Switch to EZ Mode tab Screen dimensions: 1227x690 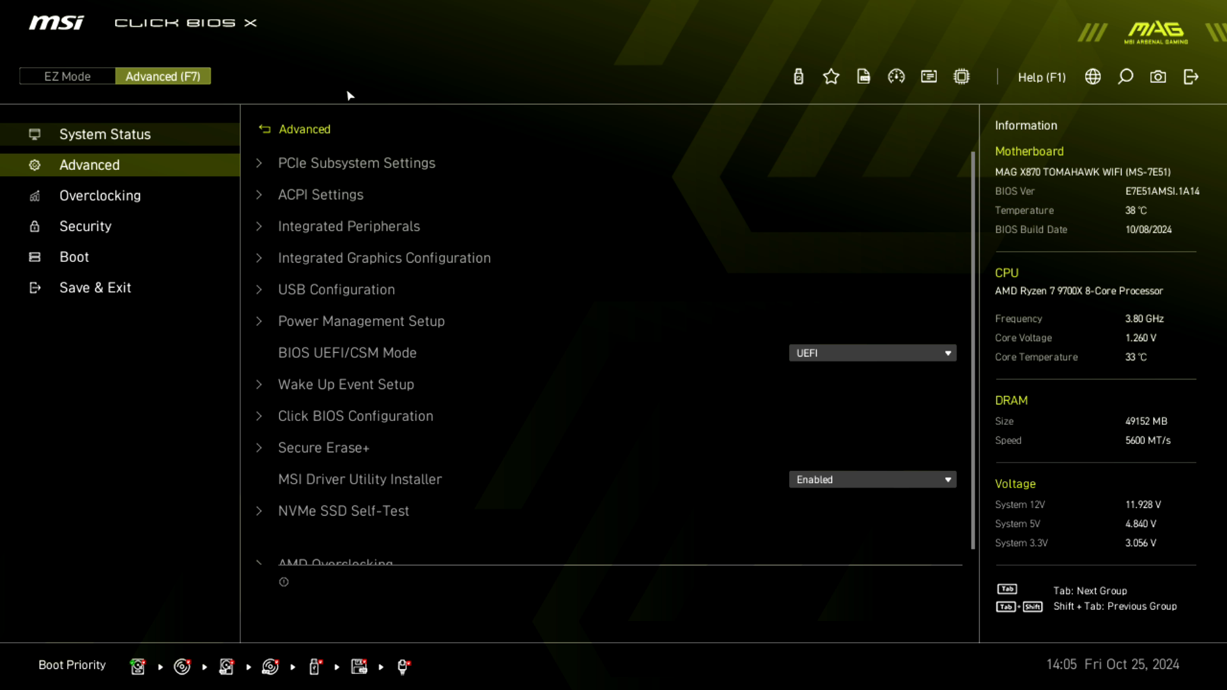click(x=66, y=76)
